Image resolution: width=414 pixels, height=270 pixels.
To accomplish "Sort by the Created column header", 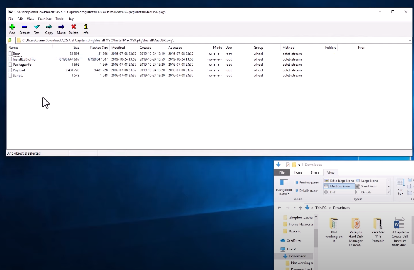I will point(152,48).
